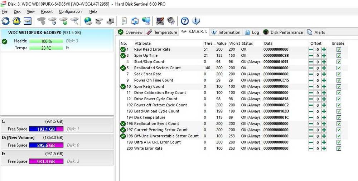Decrease offset for Raw Read Error Rate

311,49
